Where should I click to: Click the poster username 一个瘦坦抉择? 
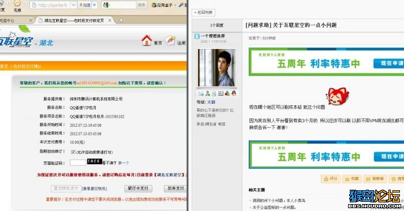213,36
